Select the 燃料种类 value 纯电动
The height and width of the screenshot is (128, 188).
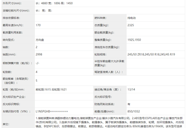(x=132, y=18)
